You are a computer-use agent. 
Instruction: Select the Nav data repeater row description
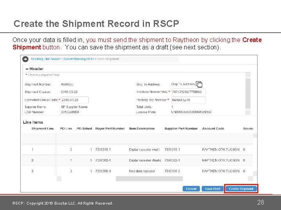click(x=142, y=171)
